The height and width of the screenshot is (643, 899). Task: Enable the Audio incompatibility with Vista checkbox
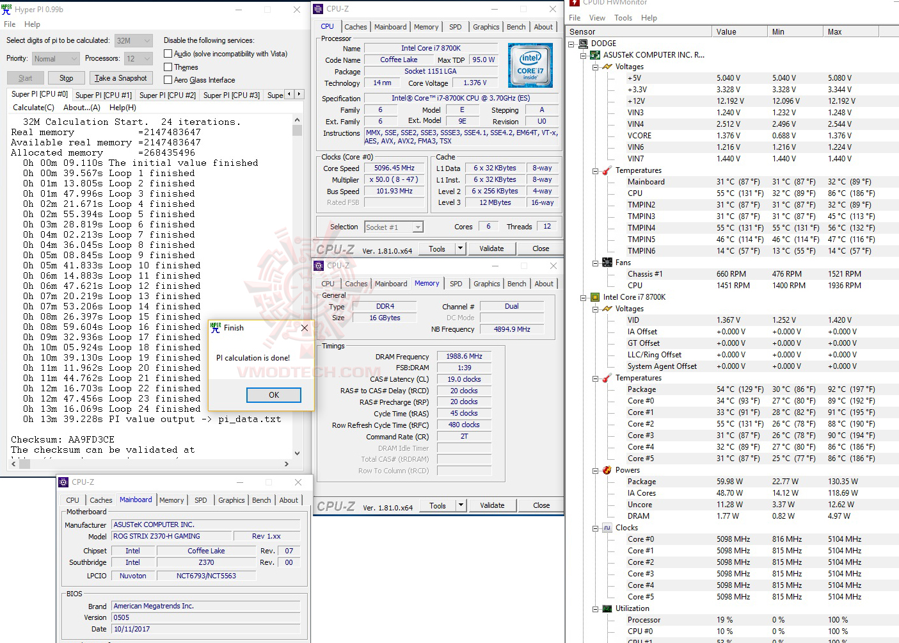[x=168, y=54]
